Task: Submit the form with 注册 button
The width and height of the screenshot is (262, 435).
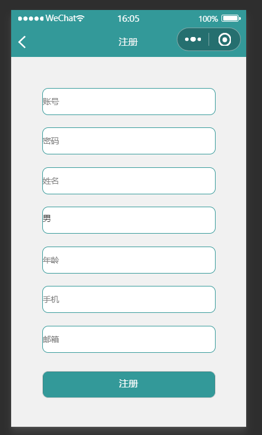Action: (129, 385)
